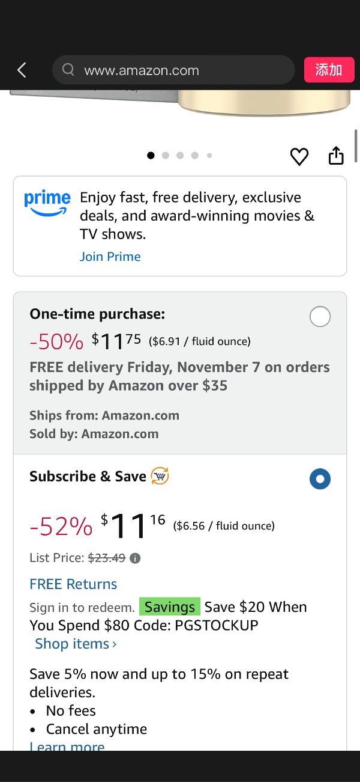Viewport: 360px width, 782px height.
Task: Jump to the fourth carousel image dot
Action: (x=194, y=156)
